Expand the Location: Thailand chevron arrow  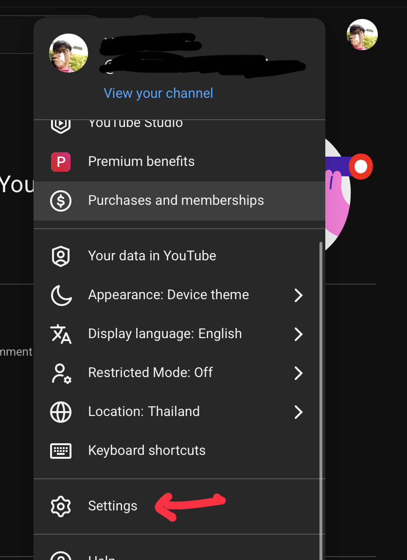[x=298, y=412]
